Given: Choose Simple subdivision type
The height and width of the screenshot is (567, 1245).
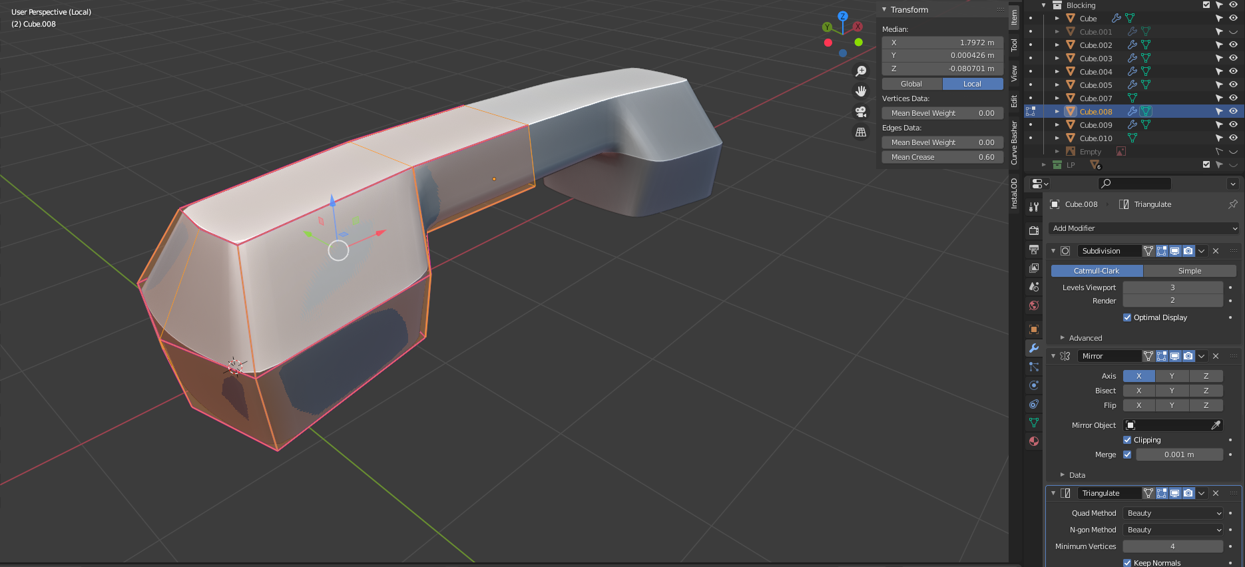Looking at the screenshot, I should [x=1190, y=271].
